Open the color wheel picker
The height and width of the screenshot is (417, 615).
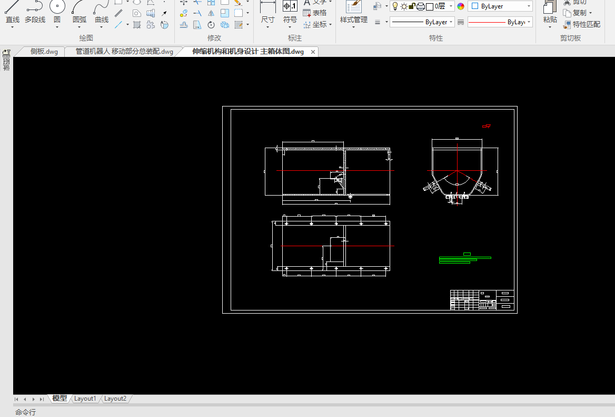click(461, 6)
